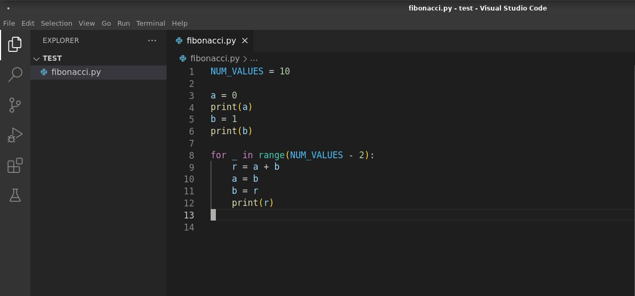Open the Edit menu
The height and width of the screenshot is (296, 635).
click(28, 23)
